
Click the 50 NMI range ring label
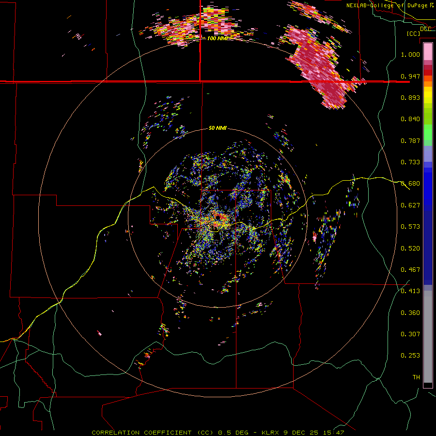[218, 128]
